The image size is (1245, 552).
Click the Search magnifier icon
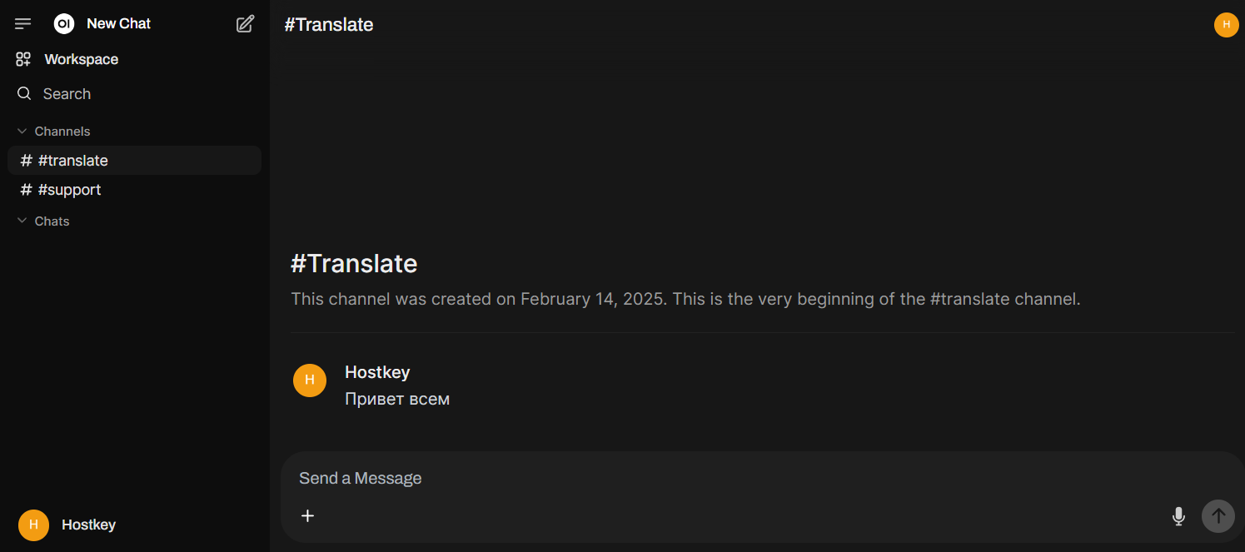[24, 93]
